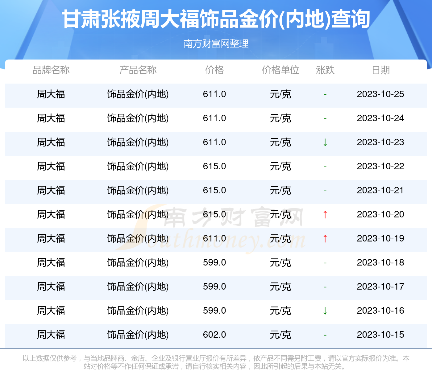Click 饰品金价(内地) in the 2023-10-21 row
432x371 pixels.
point(138,190)
